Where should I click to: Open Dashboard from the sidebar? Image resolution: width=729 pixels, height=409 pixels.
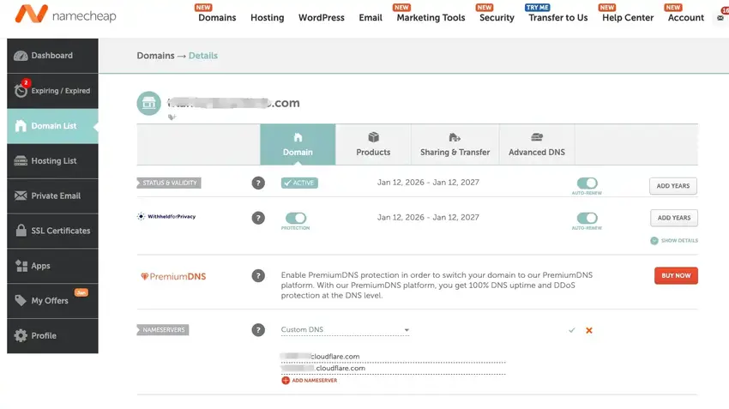(52, 56)
